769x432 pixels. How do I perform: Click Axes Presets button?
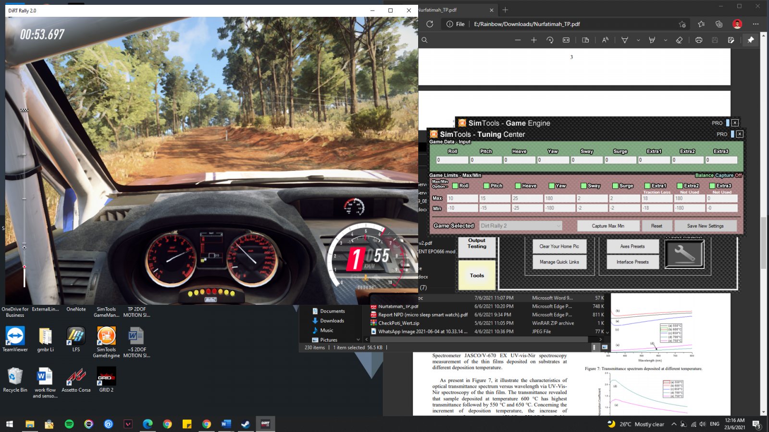coord(633,246)
